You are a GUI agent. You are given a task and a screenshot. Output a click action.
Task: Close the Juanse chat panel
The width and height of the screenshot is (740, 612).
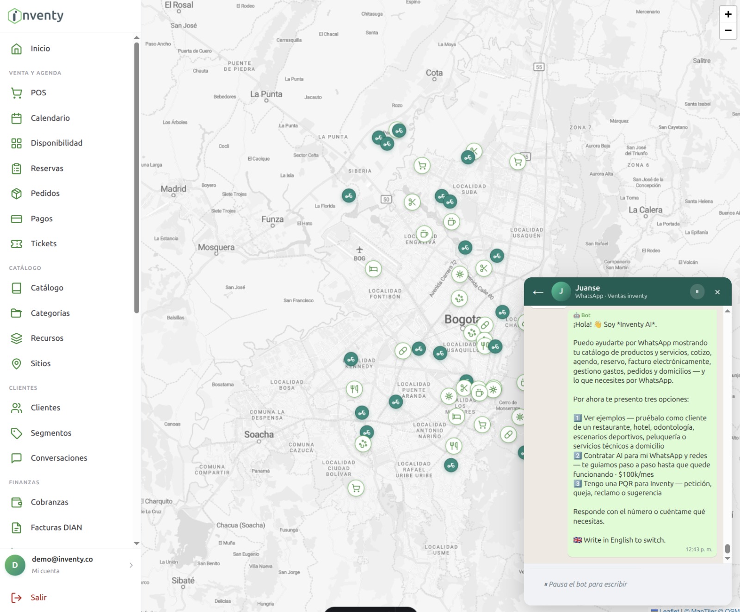pos(717,292)
